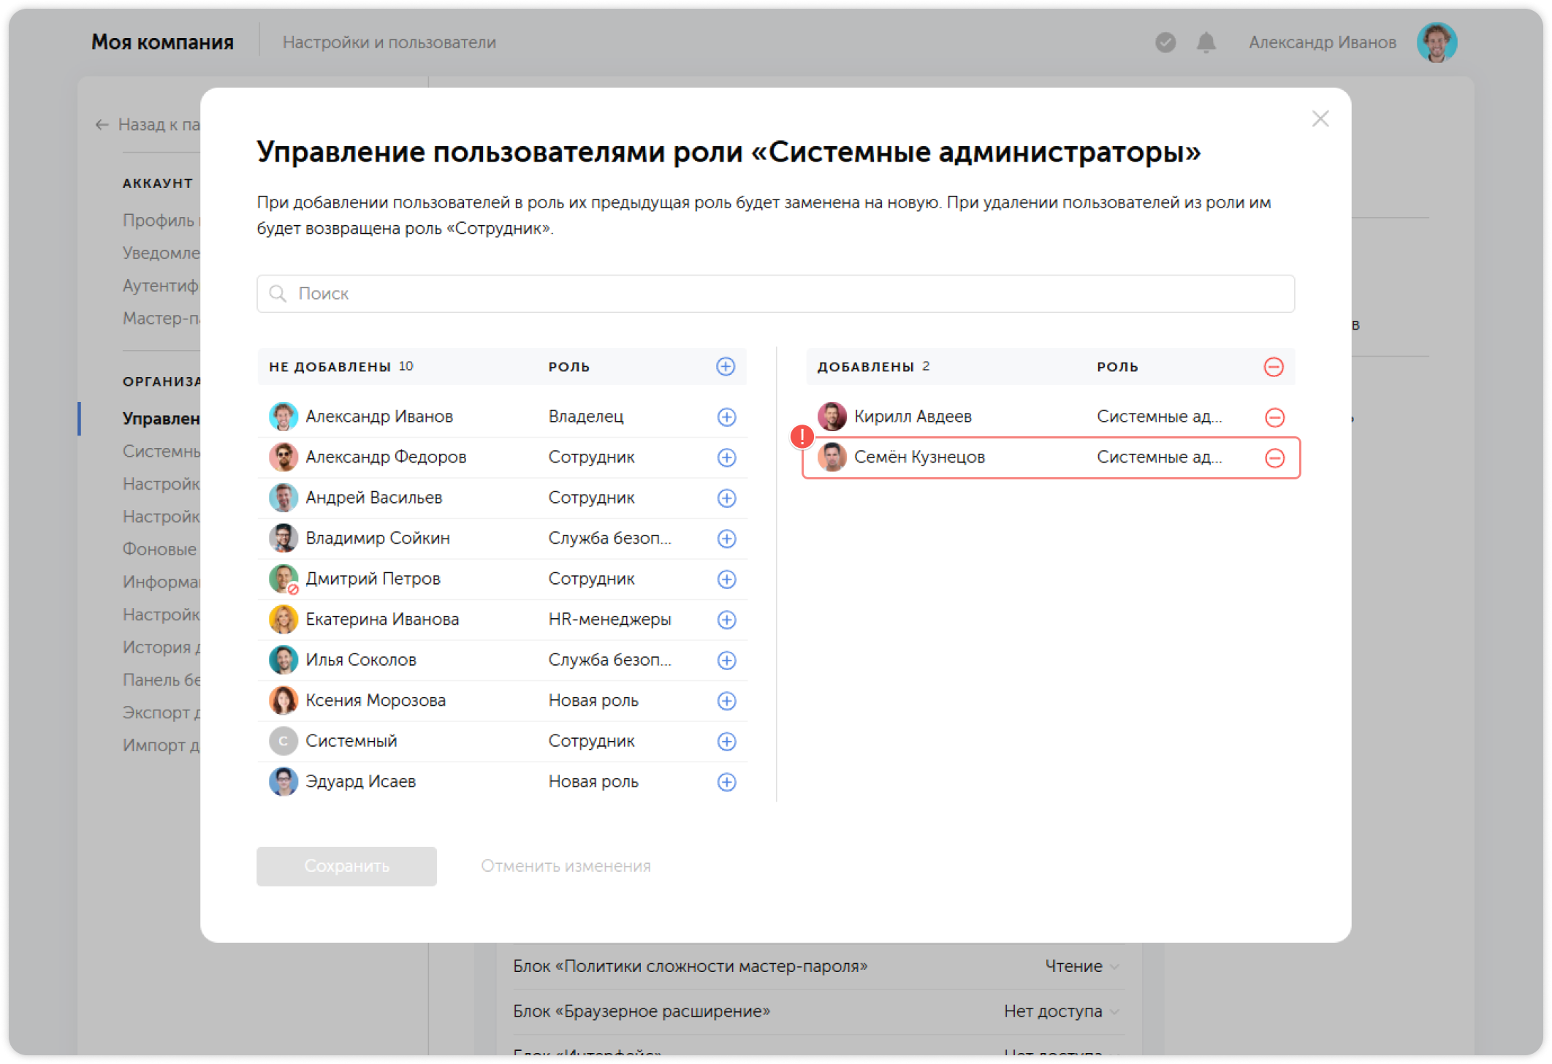Open notifications bell icon
This screenshot has width=1552, height=1064.
[x=1206, y=42]
